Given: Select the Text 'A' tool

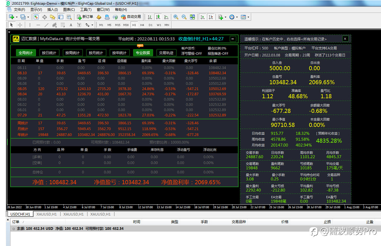Looking at the screenshot, I should pyautogui.click(x=71, y=25).
